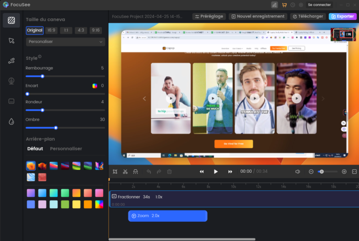Mute the volume speaker icon
359x241 pixels.
click(x=298, y=171)
